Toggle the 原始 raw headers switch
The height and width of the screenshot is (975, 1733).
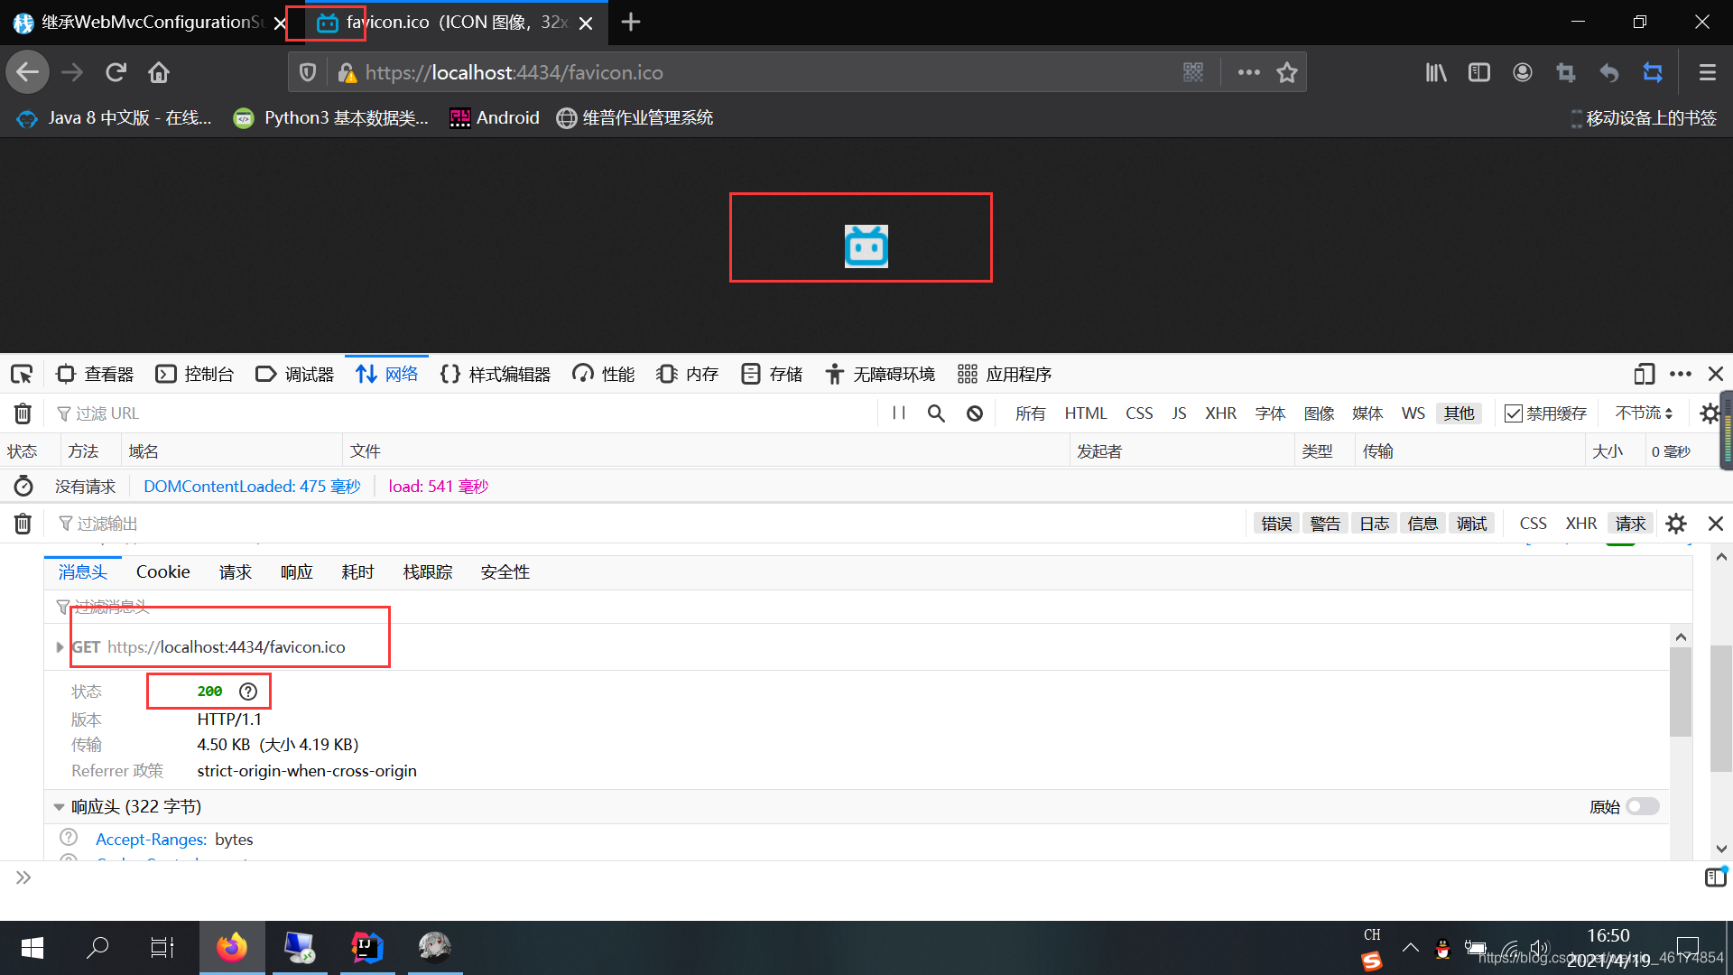[1643, 806]
